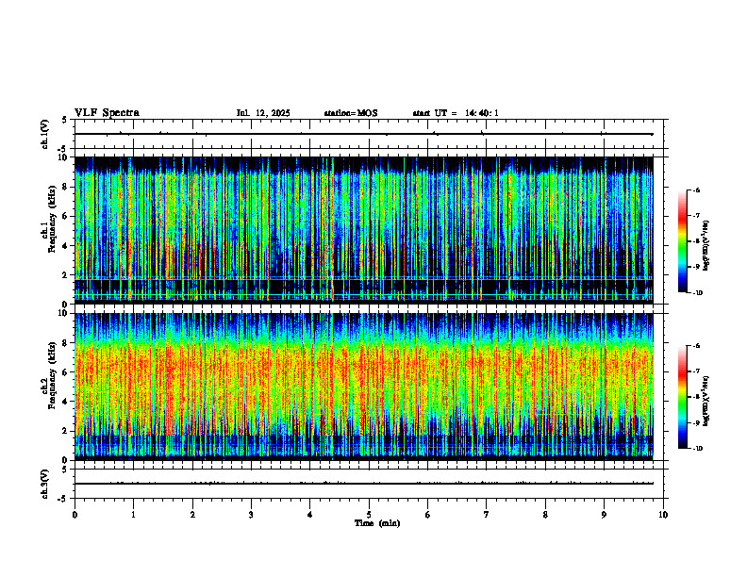Click inside the ch.1 spectrogram panel
Image resolution: width=747 pixels, height=577 pixels.
364,230
